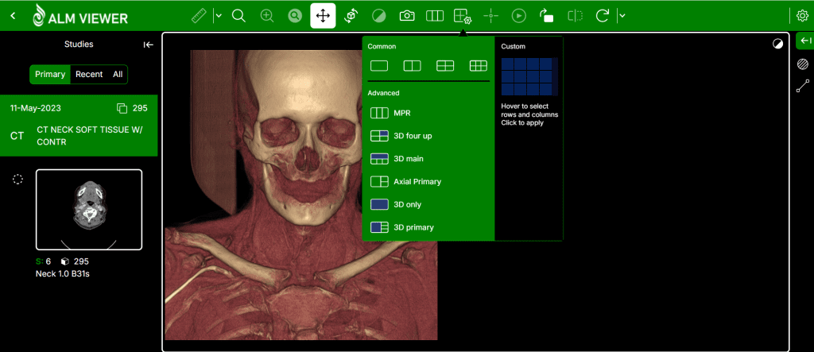The image size is (814, 352).
Task: Open the layout settings grid menu
Action: pyautogui.click(x=462, y=15)
